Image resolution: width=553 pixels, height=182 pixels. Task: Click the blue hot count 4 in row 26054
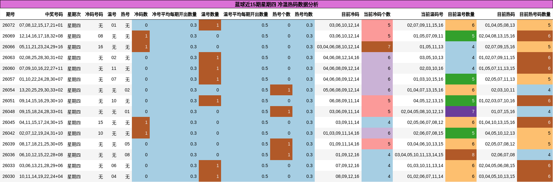click(535, 90)
